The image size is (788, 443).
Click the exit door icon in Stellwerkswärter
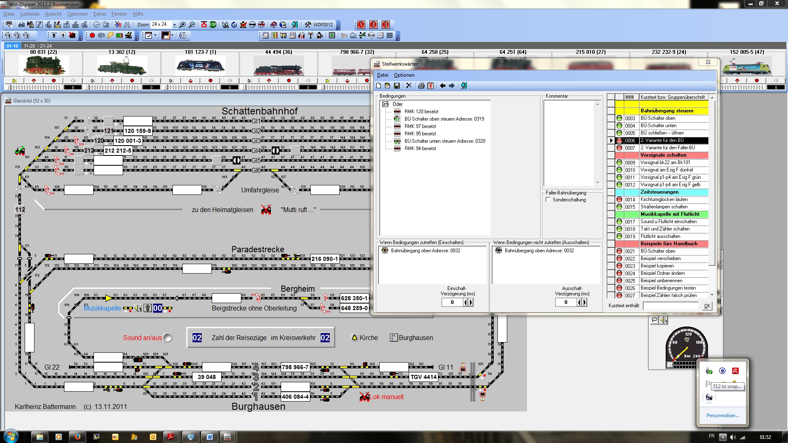[464, 86]
